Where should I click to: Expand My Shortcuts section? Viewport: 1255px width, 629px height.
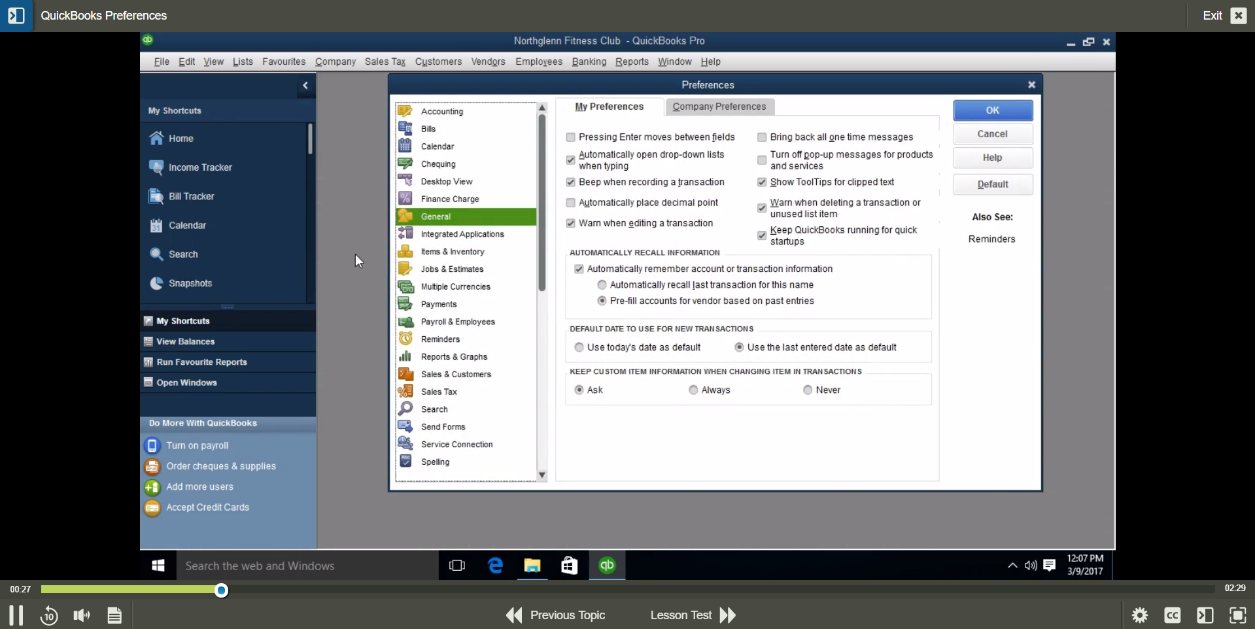[x=182, y=320]
